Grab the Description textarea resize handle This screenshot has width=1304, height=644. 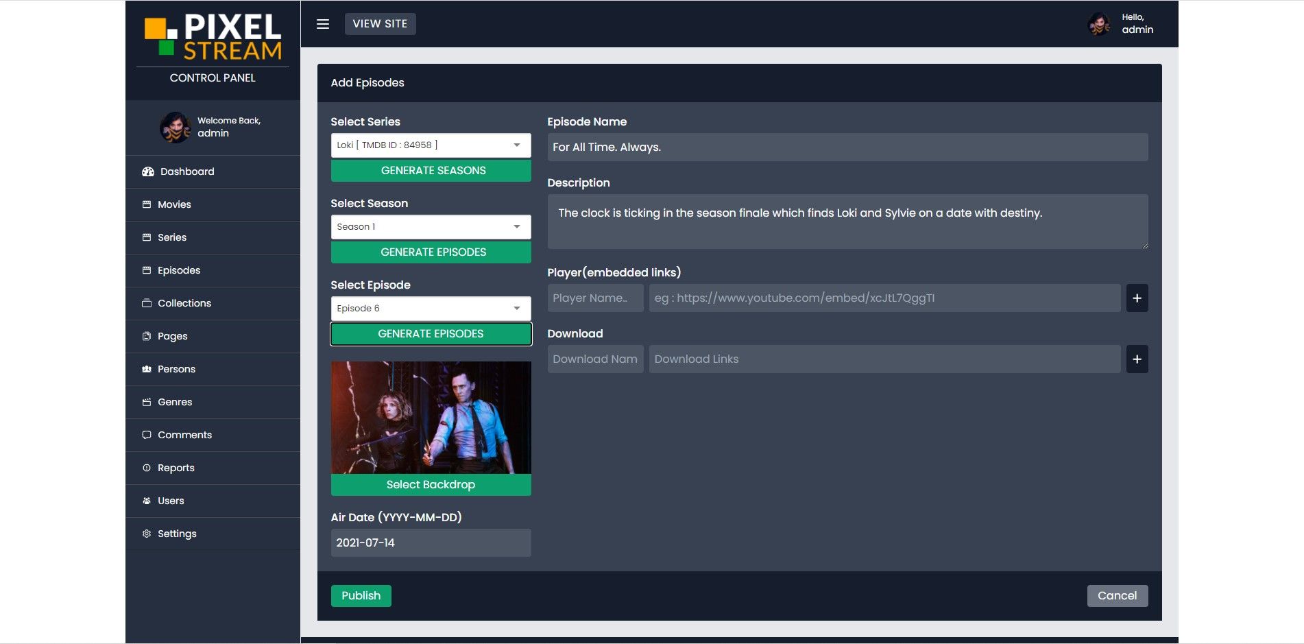pyautogui.click(x=1144, y=246)
